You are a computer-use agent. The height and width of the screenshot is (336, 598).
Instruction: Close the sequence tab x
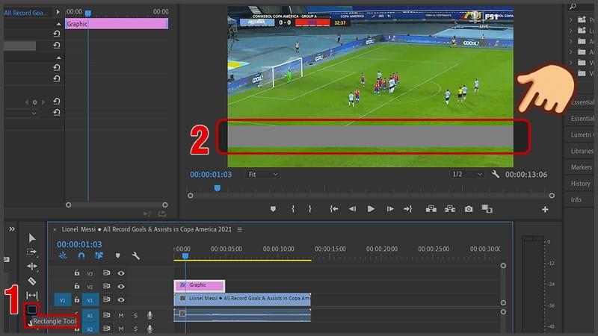coord(55,229)
